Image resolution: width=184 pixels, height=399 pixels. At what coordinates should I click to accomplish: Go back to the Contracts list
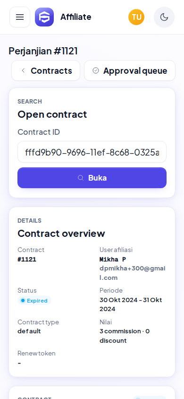(x=46, y=70)
